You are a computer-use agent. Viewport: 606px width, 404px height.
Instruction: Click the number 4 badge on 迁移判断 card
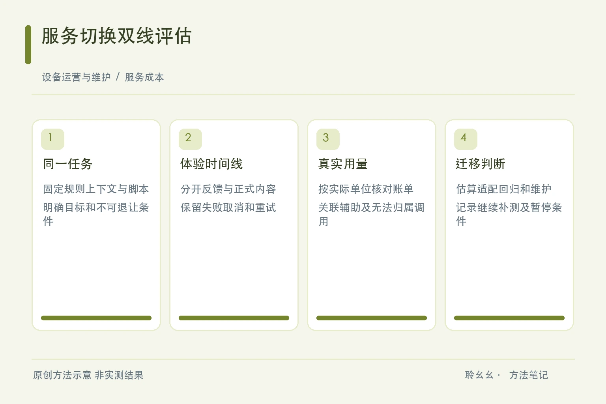(x=466, y=139)
